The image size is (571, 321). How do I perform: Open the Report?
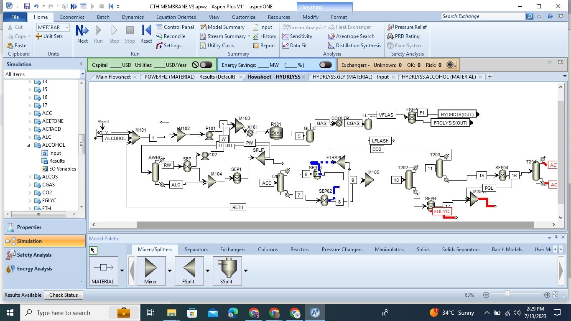264,46
